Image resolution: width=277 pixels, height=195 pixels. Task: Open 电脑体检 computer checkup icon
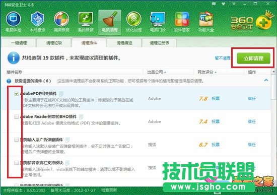pos(14,22)
